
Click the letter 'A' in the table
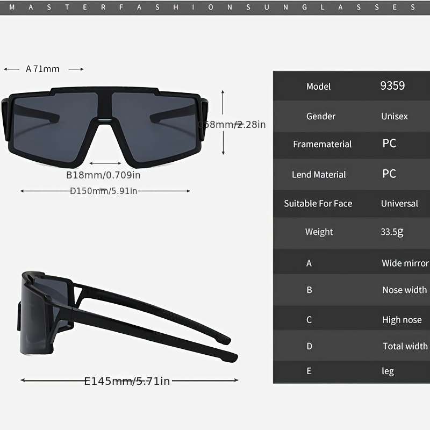(309, 263)
